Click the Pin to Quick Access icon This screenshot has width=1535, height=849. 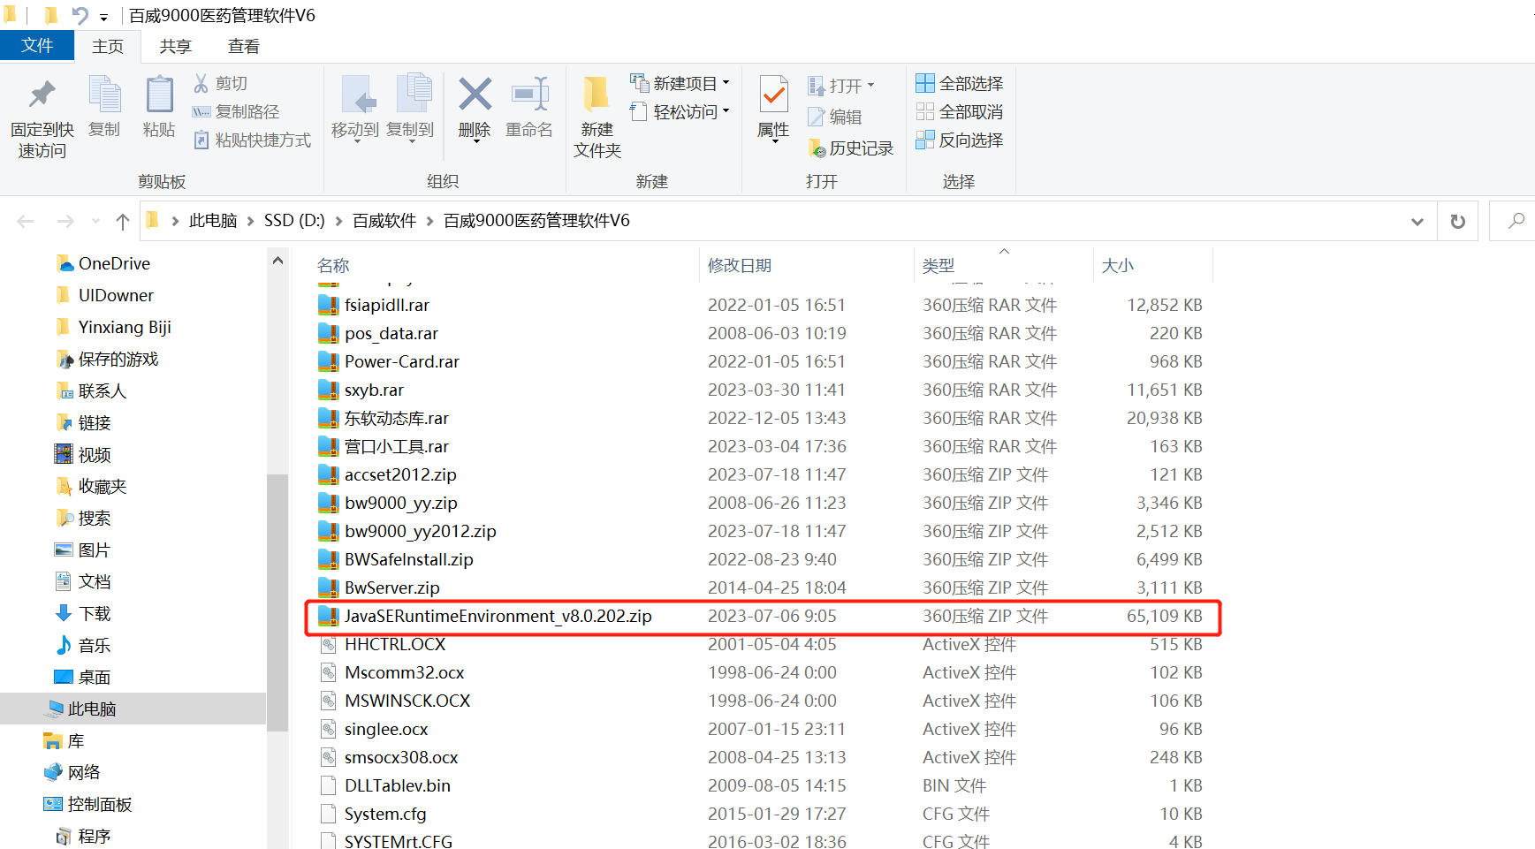pyautogui.click(x=42, y=95)
